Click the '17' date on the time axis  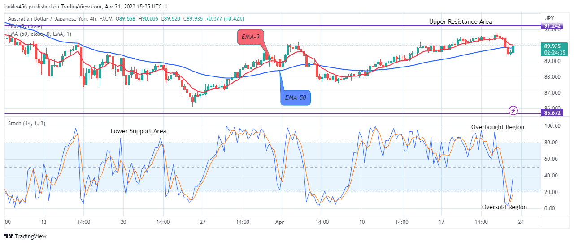click(x=441, y=222)
